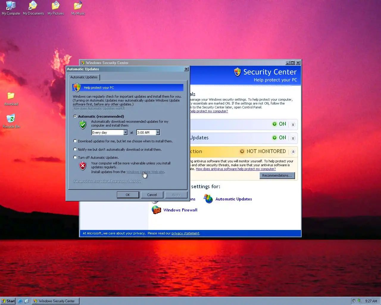Image resolution: width=381 pixels, height=305 pixels.
Task: Click the Apply button
Action: (176, 195)
